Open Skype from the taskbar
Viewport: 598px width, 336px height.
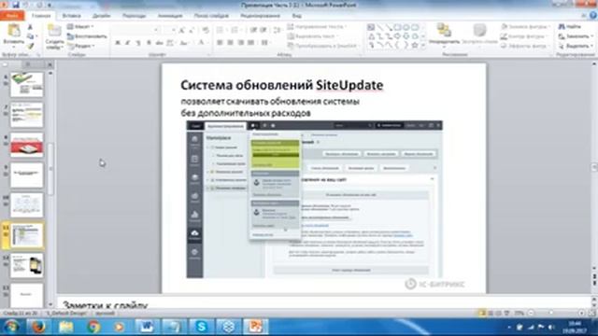click(x=201, y=327)
